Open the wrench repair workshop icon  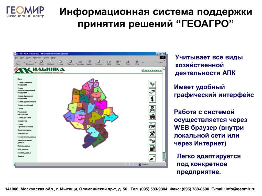[x=152, y=133]
